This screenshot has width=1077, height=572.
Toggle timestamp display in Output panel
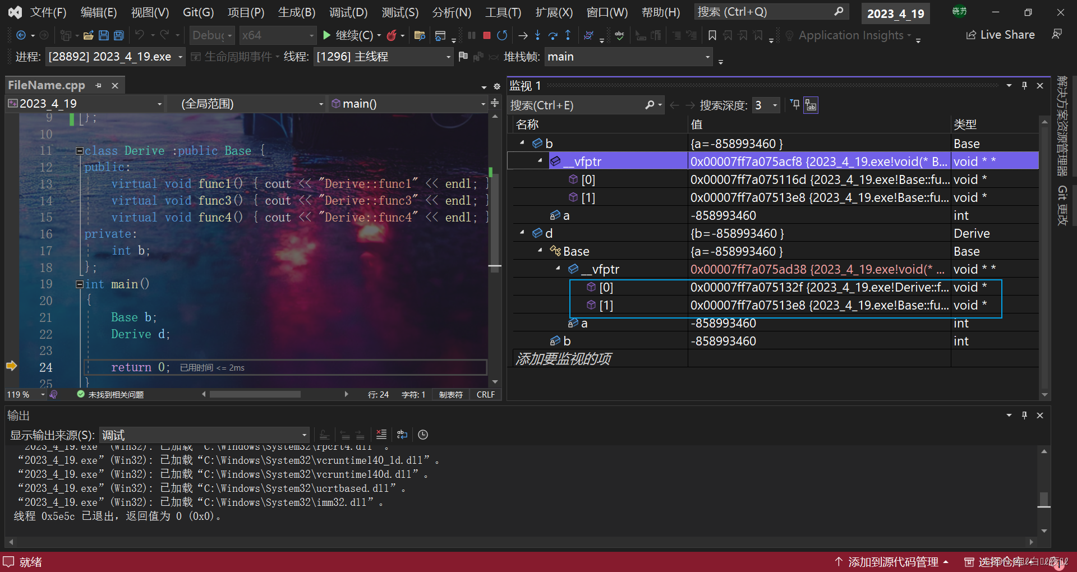coord(423,435)
